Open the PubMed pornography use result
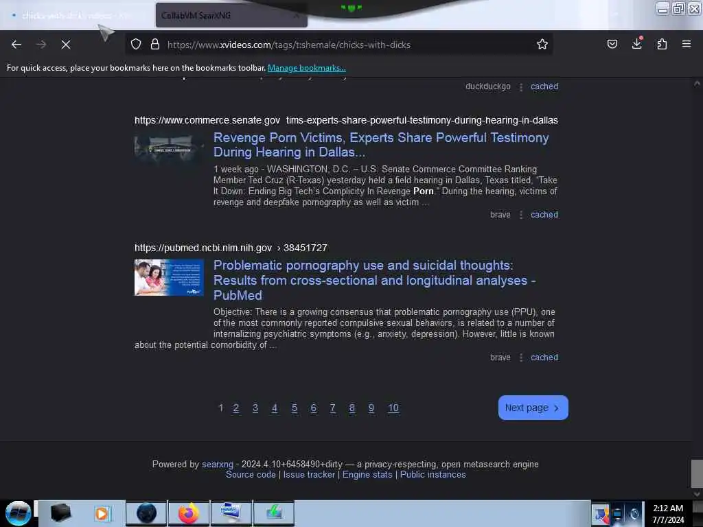 [x=374, y=280]
